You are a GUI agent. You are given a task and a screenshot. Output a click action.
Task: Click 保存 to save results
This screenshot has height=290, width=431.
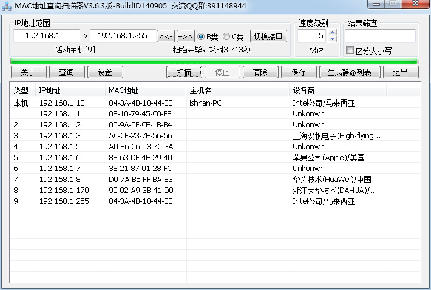(298, 72)
